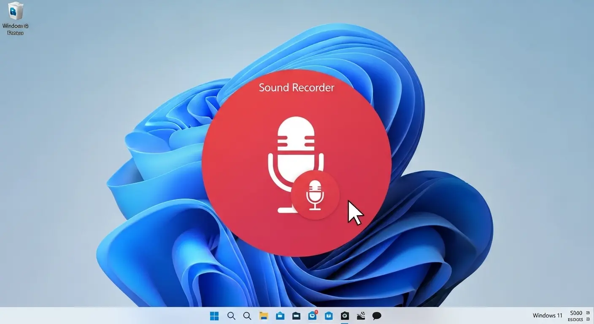This screenshot has width=594, height=324.
Task: Click the Windows 11 label in taskbar
Action: (548, 316)
